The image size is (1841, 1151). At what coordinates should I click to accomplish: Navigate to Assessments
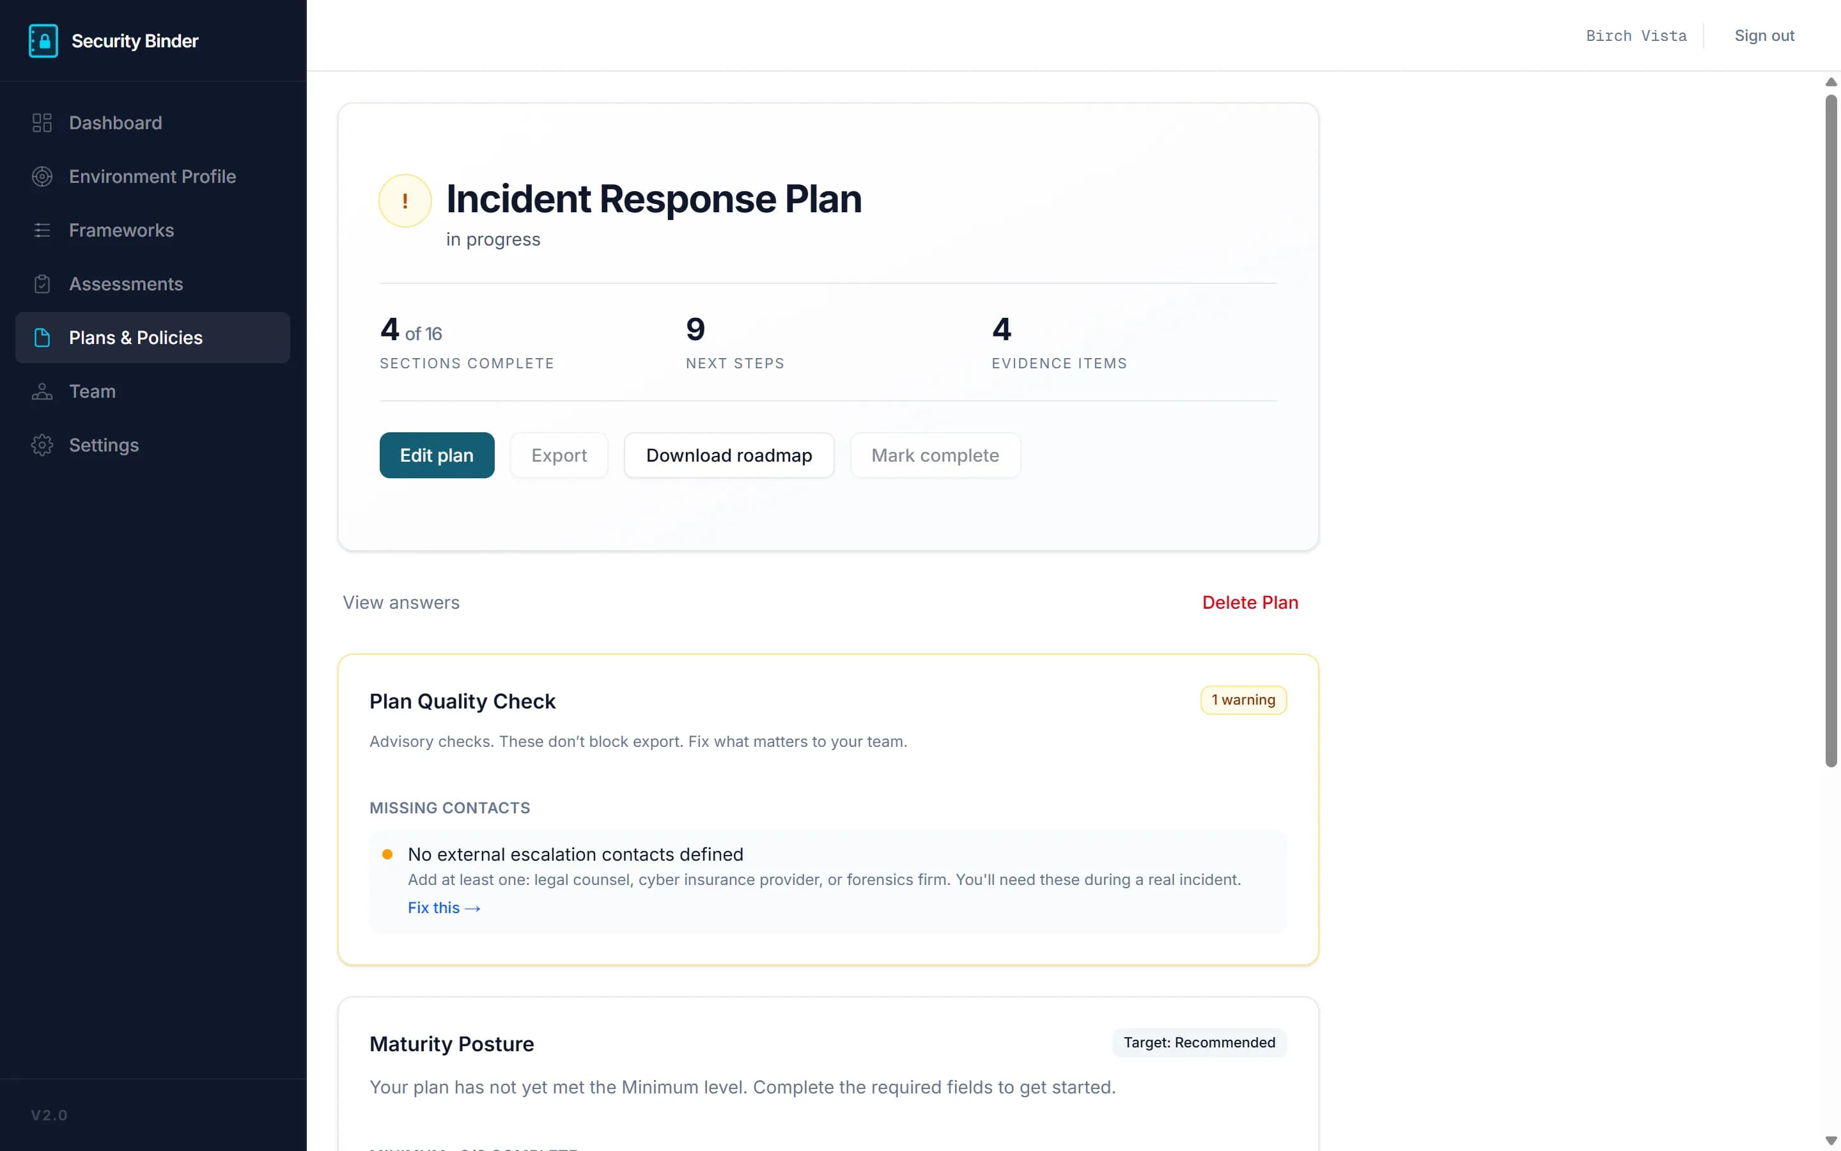tap(153, 284)
